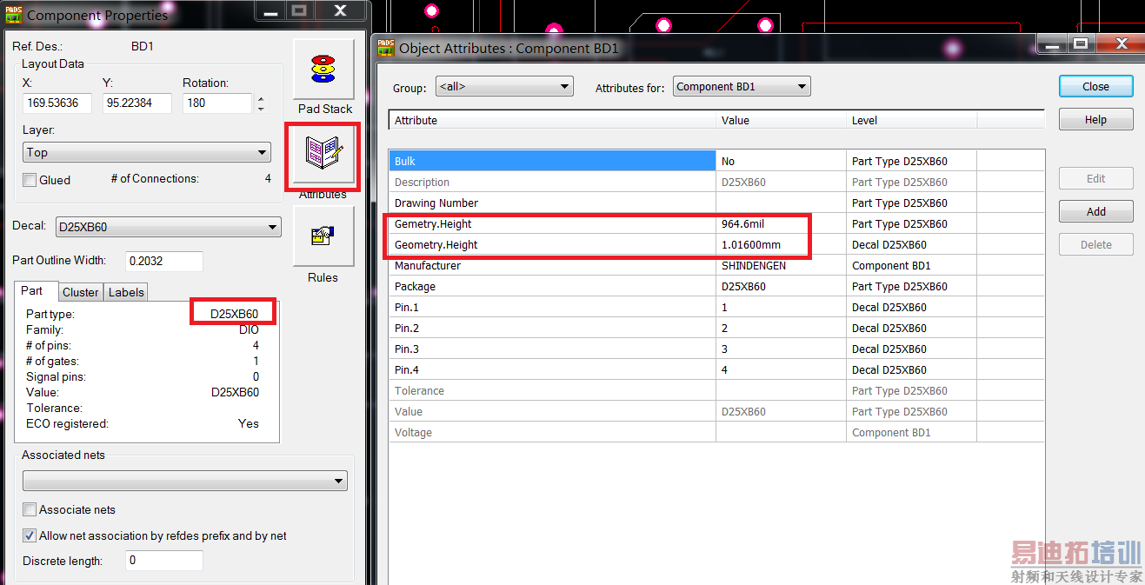Click the Discrete length field
This screenshot has height=585, width=1145.
click(x=164, y=561)
